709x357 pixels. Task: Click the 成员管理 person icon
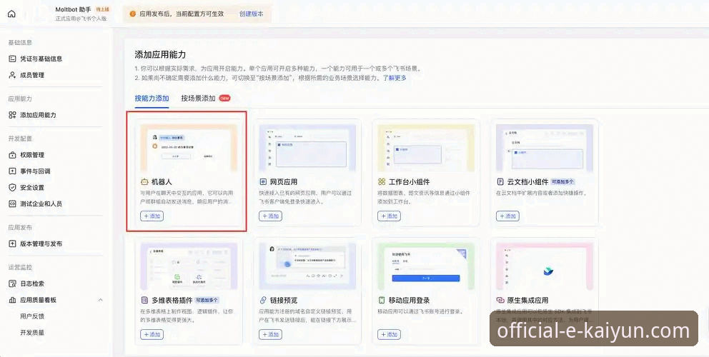coord(12,75)
